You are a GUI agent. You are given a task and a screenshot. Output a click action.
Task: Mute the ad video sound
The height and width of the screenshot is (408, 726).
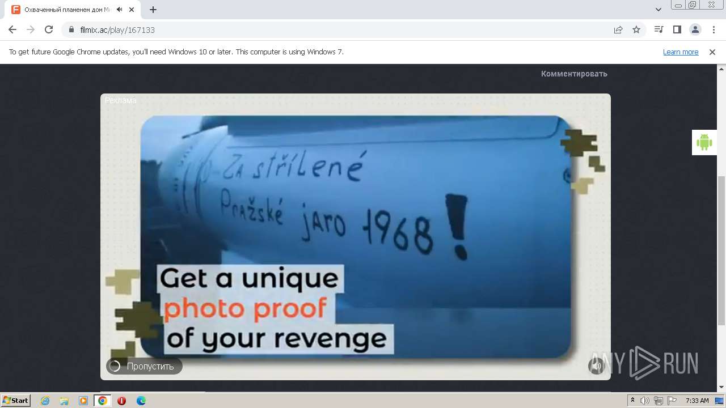pos(596,366)
